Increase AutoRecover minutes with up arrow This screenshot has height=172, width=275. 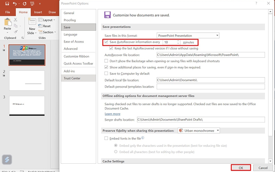click(x=178, y=41)
